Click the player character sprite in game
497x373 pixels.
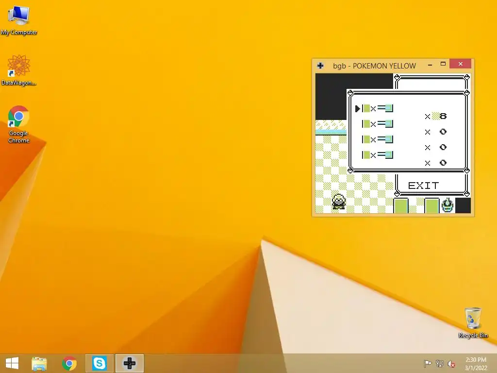pos(338,202)
